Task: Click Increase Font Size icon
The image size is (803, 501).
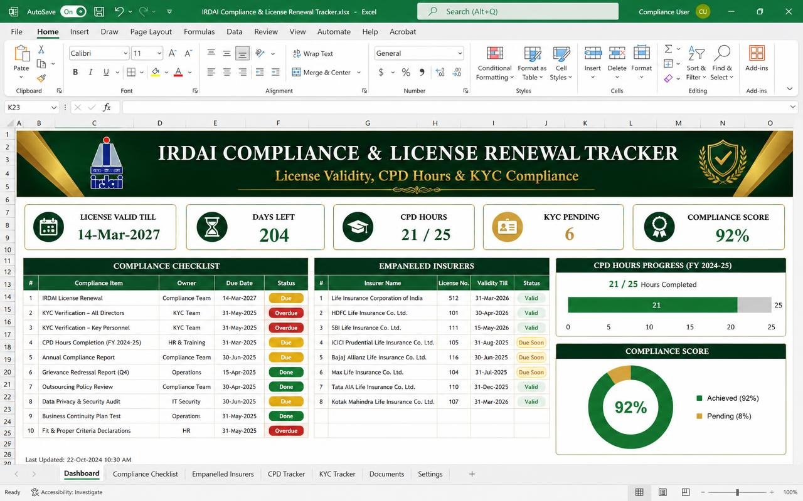Action: point(173,53)
